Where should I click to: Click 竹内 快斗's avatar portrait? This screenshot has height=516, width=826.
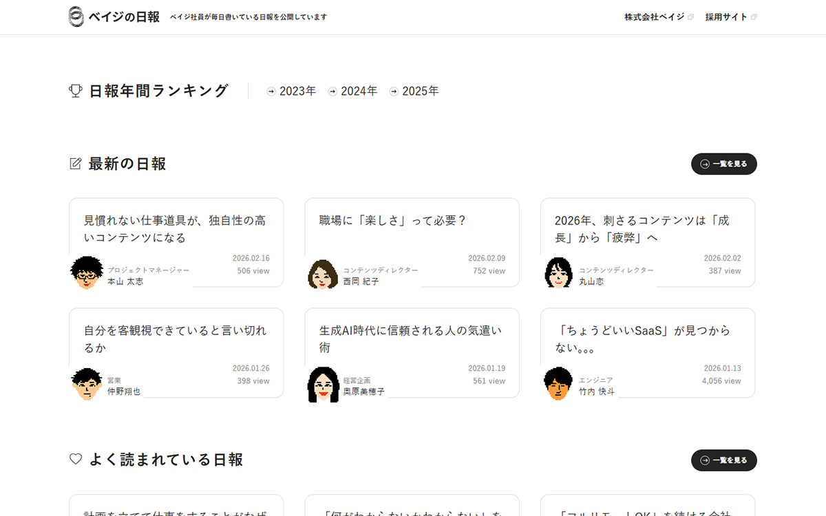pyautogui.click(x=558, y=383)
